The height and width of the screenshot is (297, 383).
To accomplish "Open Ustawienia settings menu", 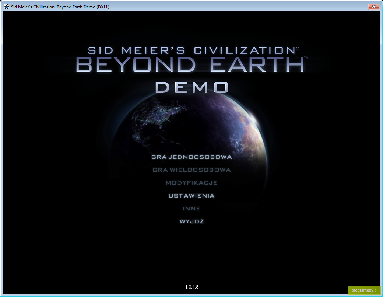I will click(x=191, y=196).
